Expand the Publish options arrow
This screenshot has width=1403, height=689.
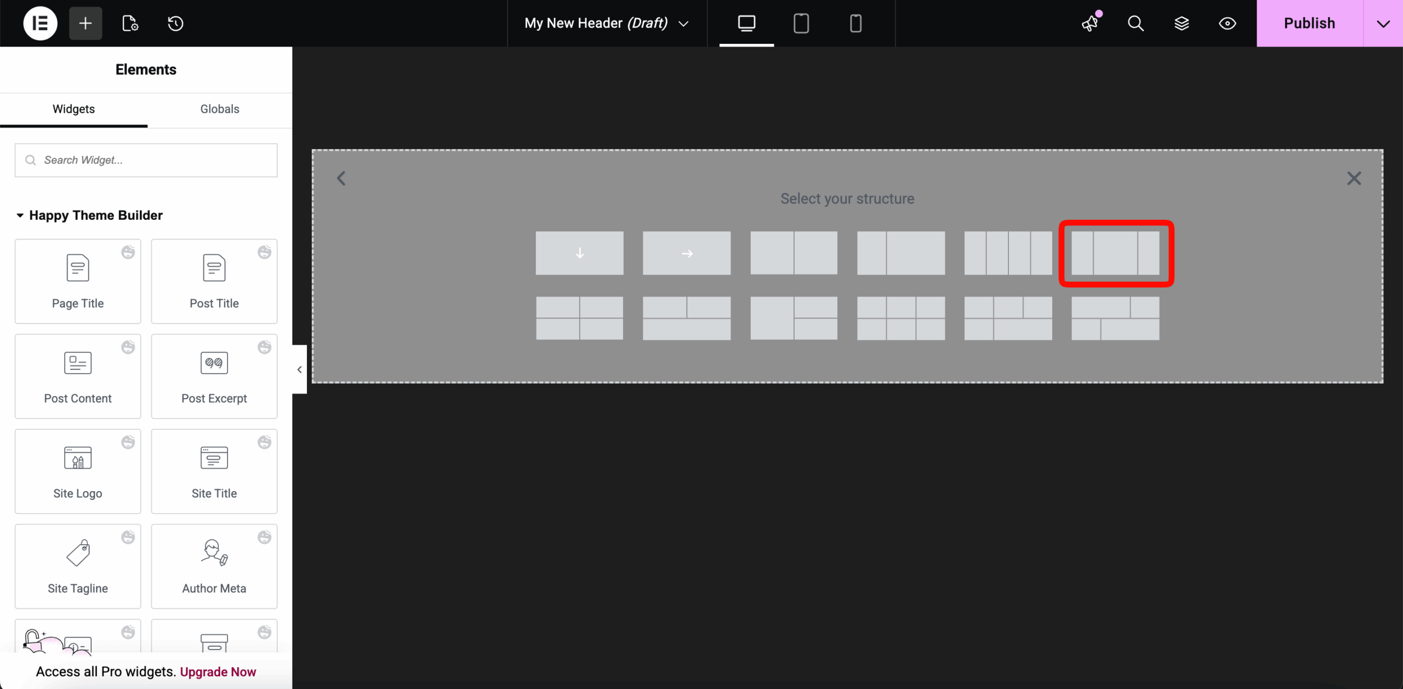[x=1383, y=23]
